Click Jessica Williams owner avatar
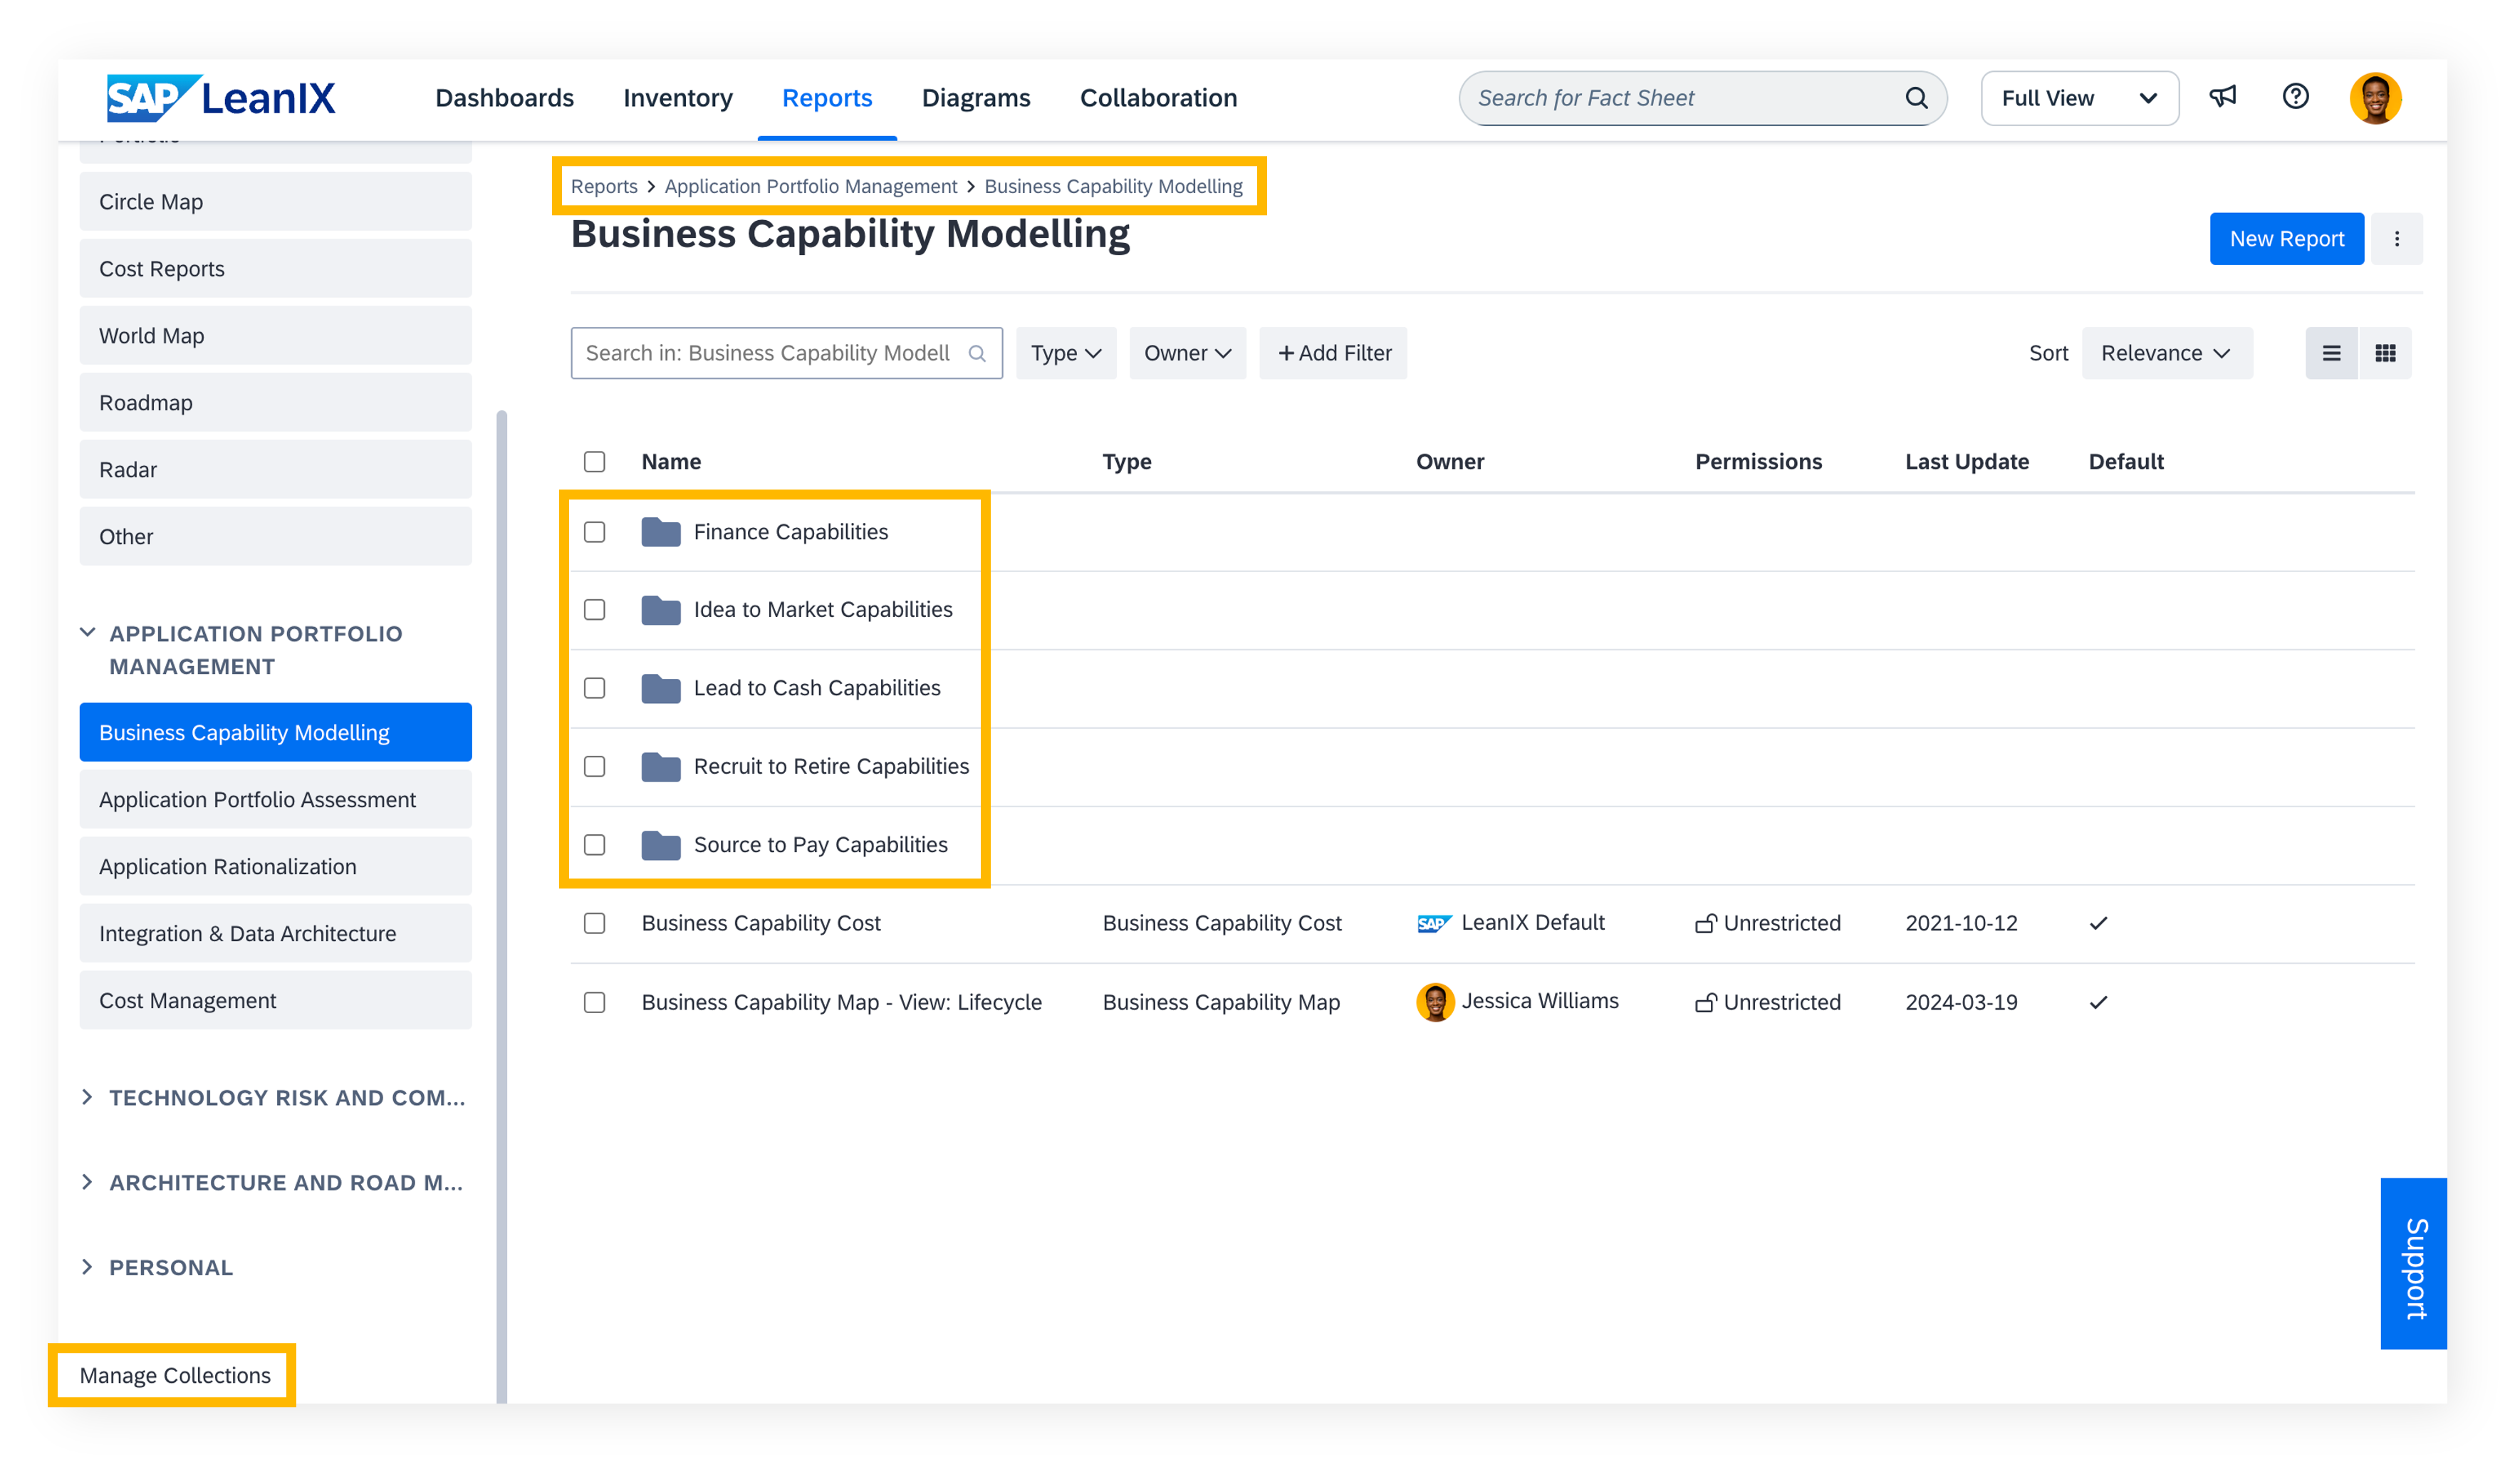Screen dimensions: 2520x1479 [x=1435, y=1002]
